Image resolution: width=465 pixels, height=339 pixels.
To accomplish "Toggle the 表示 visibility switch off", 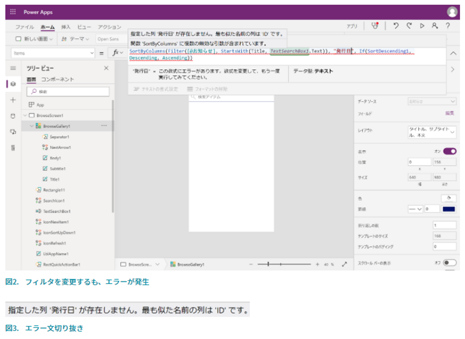I will [449, 151].
